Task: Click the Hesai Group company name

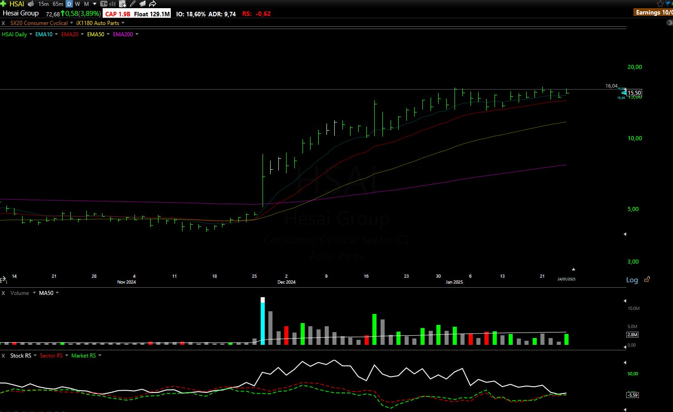Action: click(x=21, y=13)
